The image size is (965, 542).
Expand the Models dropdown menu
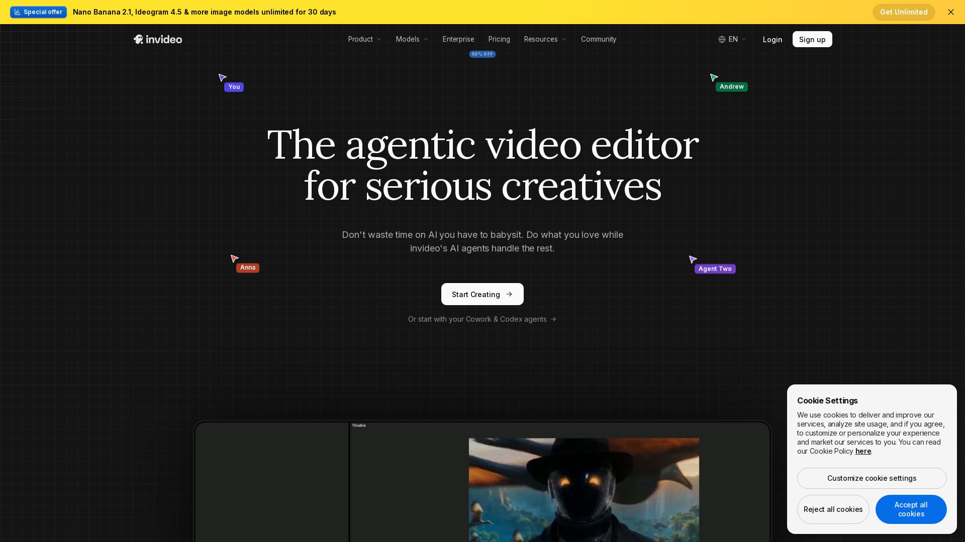[412, 39]
